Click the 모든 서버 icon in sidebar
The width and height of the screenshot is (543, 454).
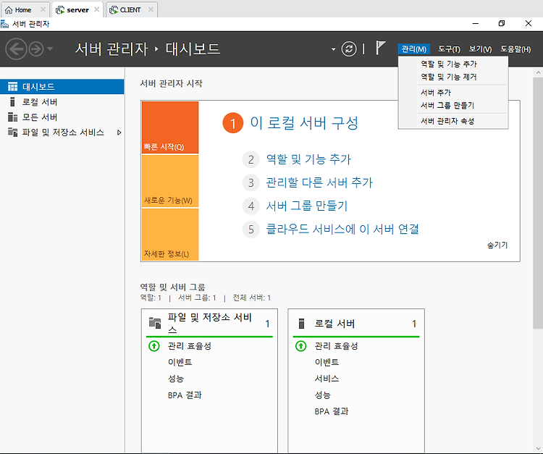13,117
